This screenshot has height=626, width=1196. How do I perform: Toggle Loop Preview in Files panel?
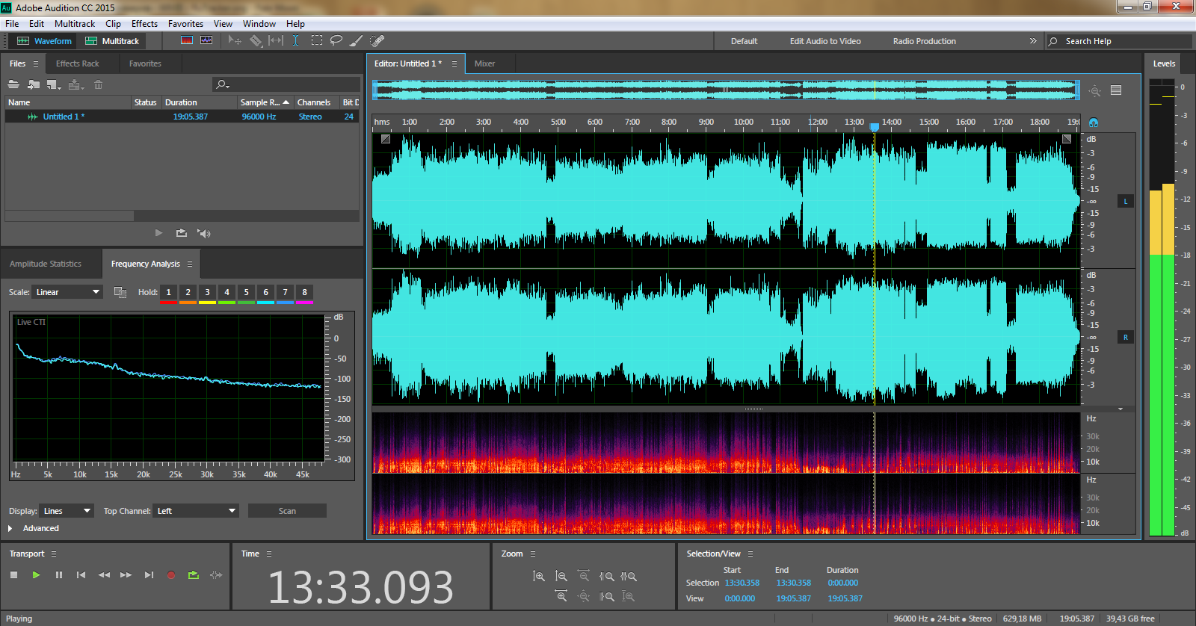pos(181,233)
